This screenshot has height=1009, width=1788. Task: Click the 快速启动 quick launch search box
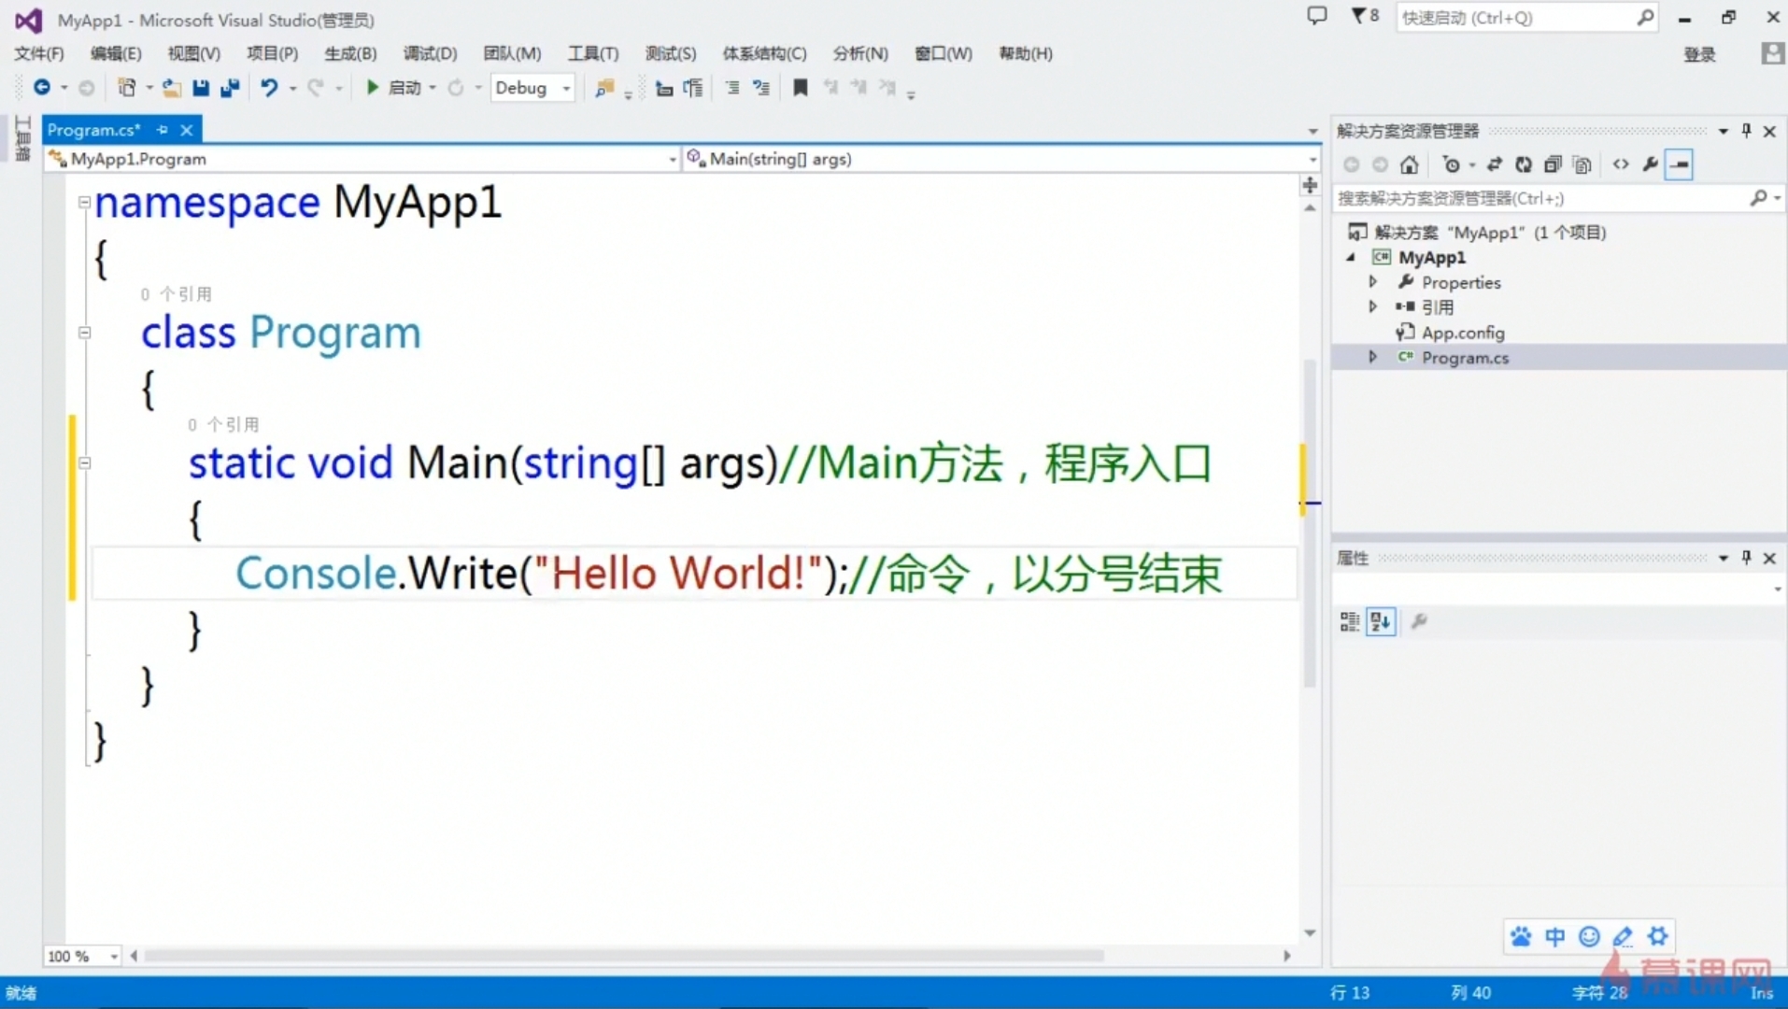click(x=1526, y=17)
